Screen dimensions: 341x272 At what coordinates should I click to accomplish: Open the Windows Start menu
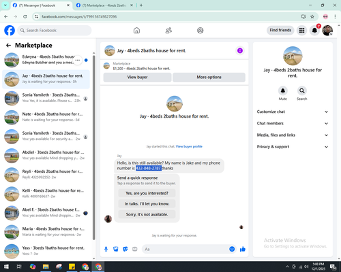click(6, 267)
